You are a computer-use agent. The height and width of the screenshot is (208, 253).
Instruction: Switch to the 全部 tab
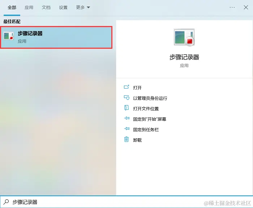[x=12, y=8]
